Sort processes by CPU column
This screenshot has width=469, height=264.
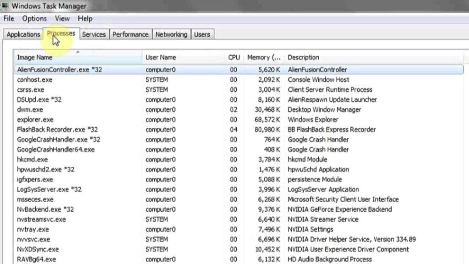click(x=234, y=57)
